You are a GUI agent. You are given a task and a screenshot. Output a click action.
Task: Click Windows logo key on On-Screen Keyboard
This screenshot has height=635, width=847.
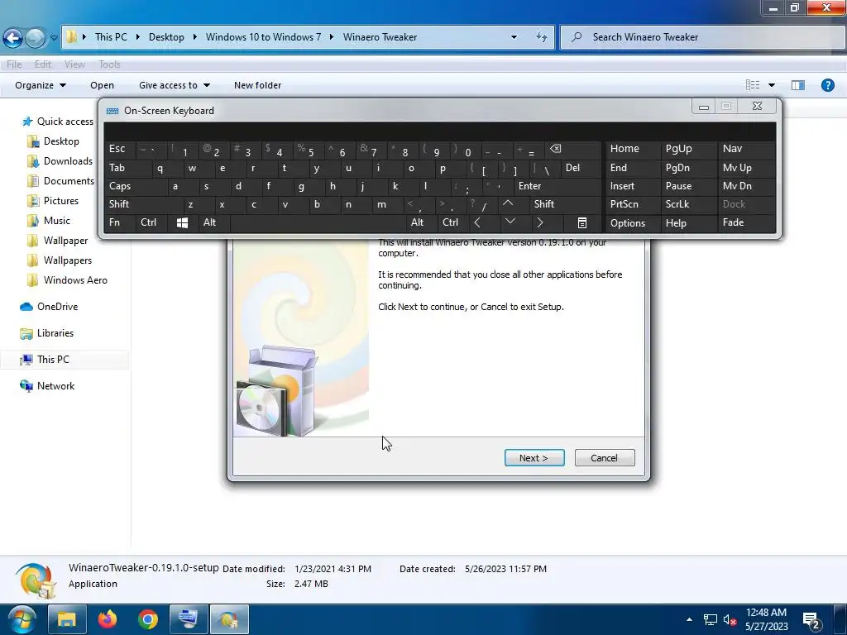pos(182,222)
